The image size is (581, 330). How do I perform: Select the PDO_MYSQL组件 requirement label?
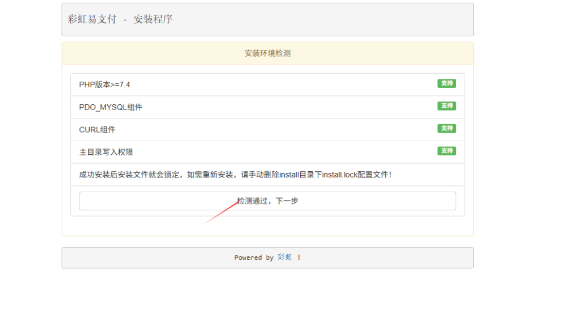point(111,107)
